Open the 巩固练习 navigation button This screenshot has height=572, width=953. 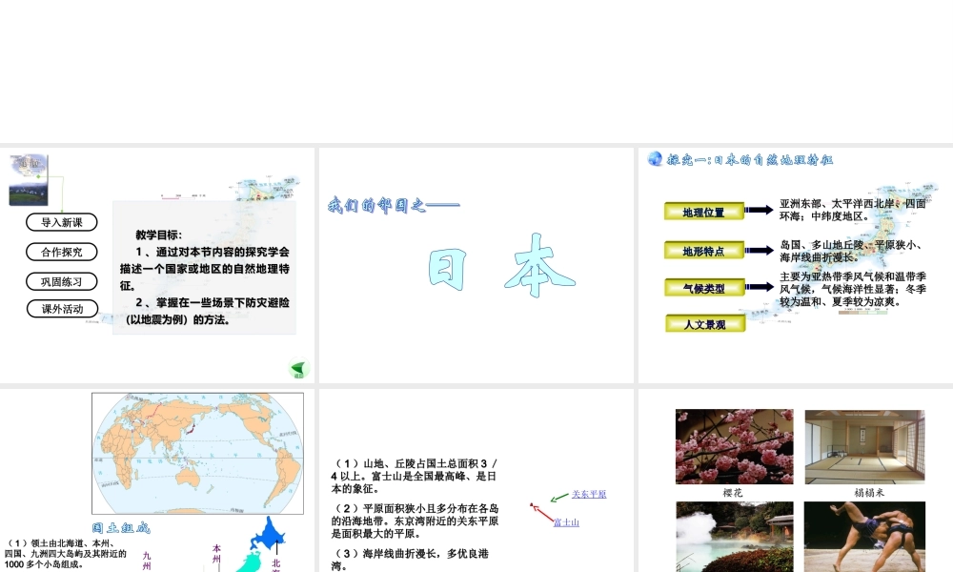(x=61, y=281)
